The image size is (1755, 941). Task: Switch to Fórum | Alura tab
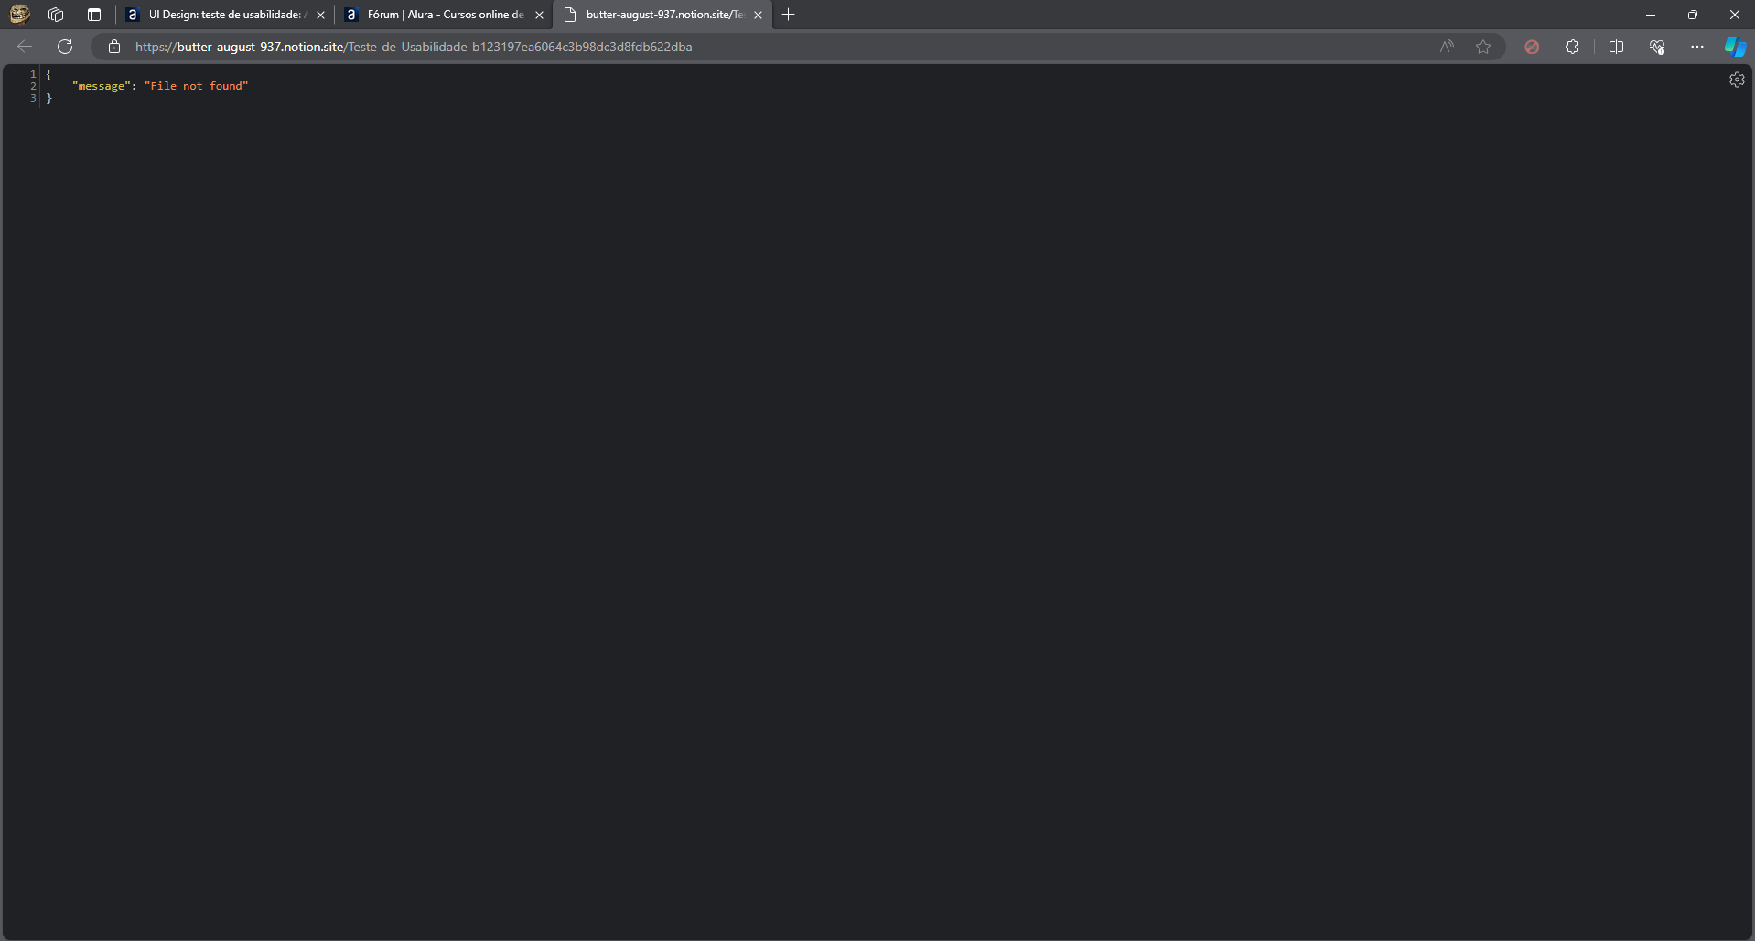click(444, 15)
